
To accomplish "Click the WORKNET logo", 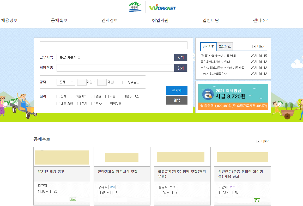I will (162, 7).
